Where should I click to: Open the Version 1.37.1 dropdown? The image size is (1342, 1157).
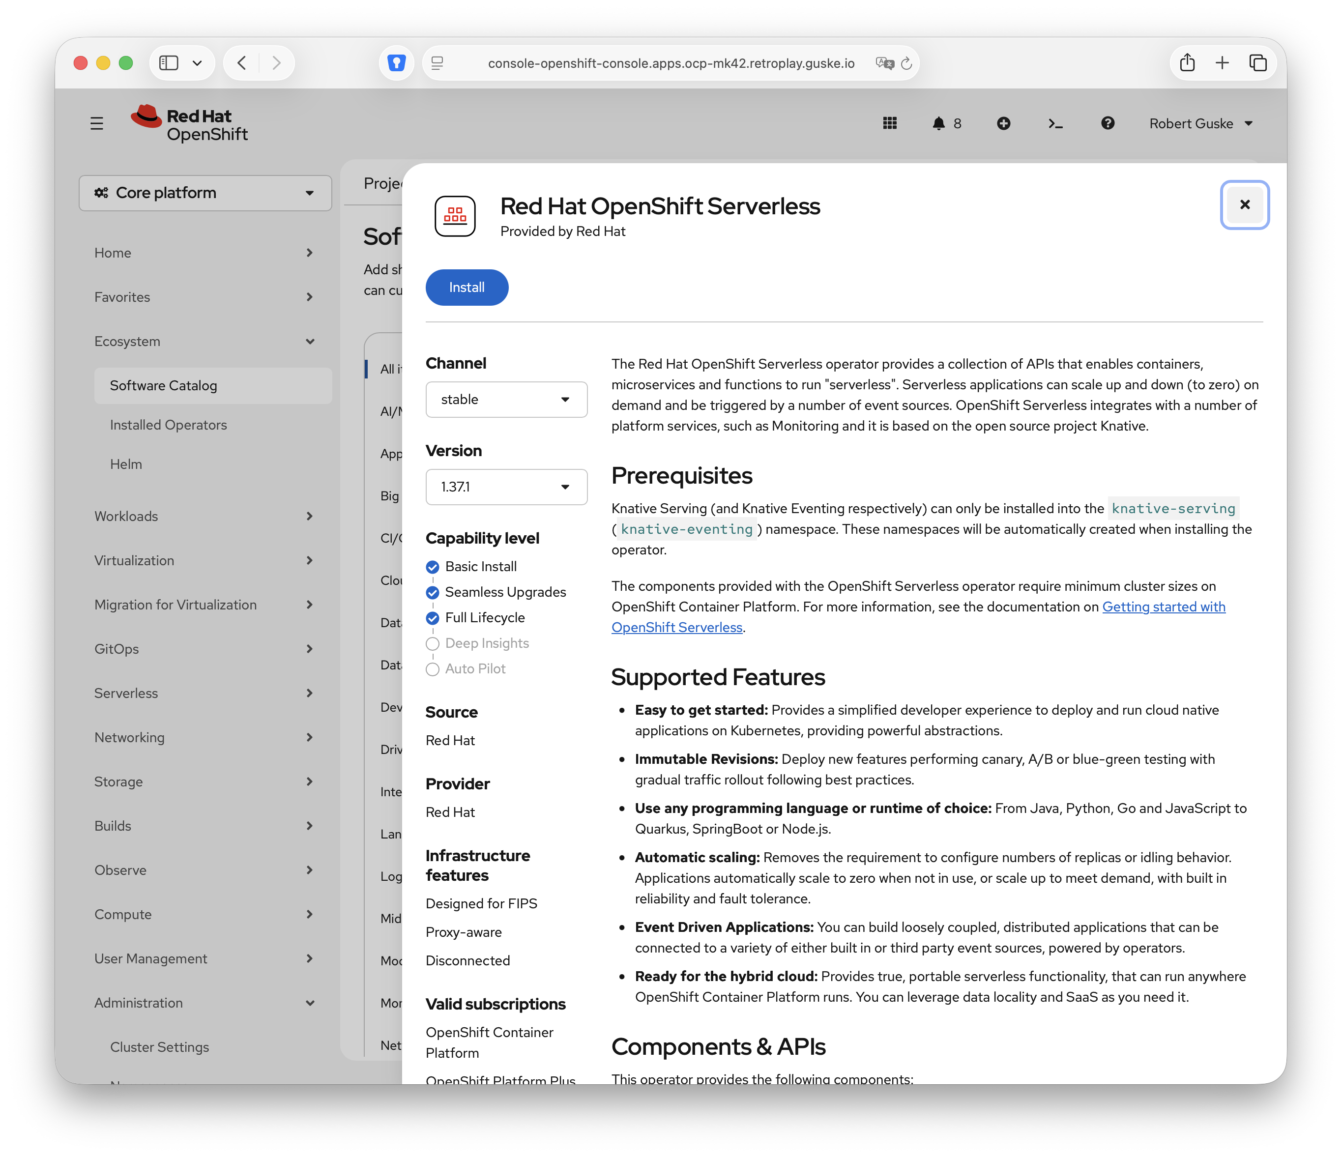506,487
